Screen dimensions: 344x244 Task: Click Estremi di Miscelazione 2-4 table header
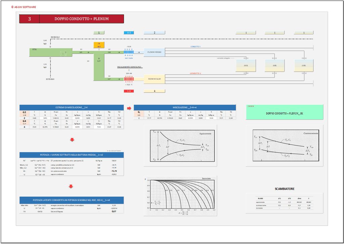(71, 107)
